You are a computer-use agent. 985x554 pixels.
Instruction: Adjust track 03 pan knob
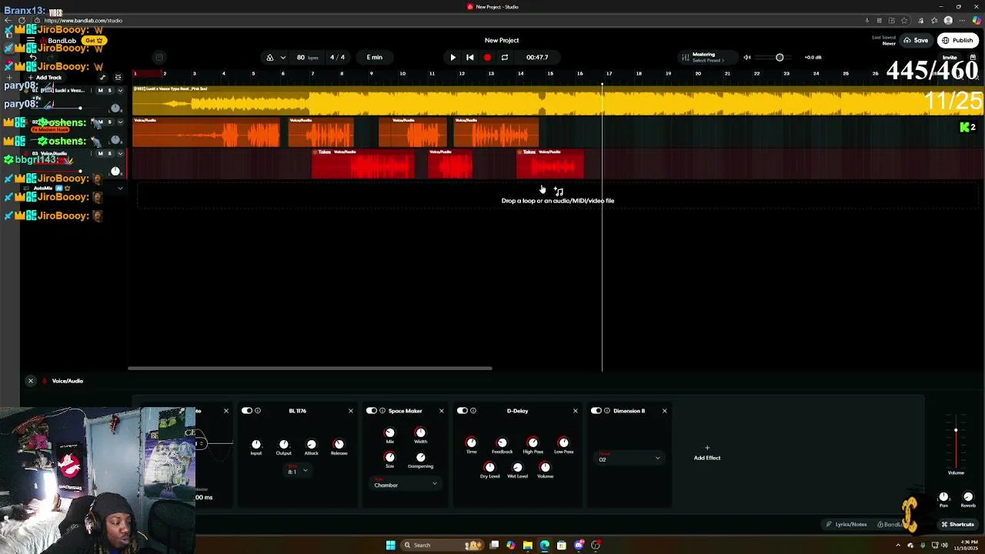pos(115,171)
